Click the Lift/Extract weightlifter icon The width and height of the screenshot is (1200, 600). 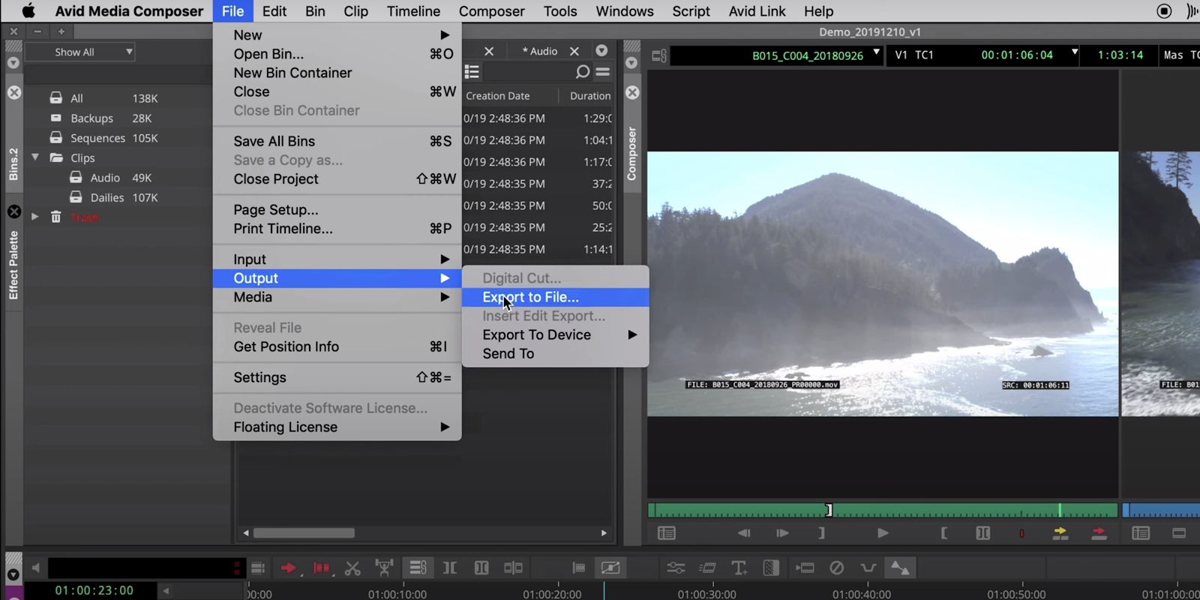tap(385, 568)
